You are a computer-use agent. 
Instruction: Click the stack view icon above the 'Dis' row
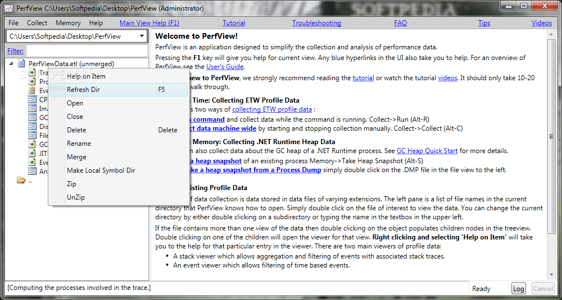tap(33, 117)
